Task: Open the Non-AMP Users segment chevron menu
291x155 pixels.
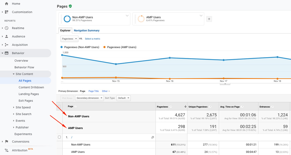Action: pyautogui.click(x=127, y=16)
